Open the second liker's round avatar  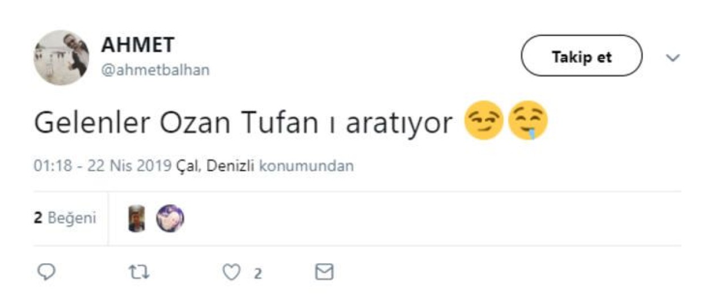point(170,218)
